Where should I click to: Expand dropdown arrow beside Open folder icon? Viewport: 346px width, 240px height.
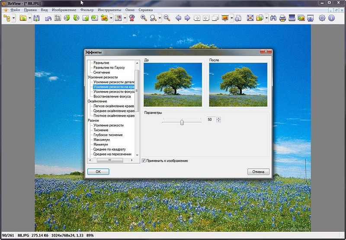29,18
